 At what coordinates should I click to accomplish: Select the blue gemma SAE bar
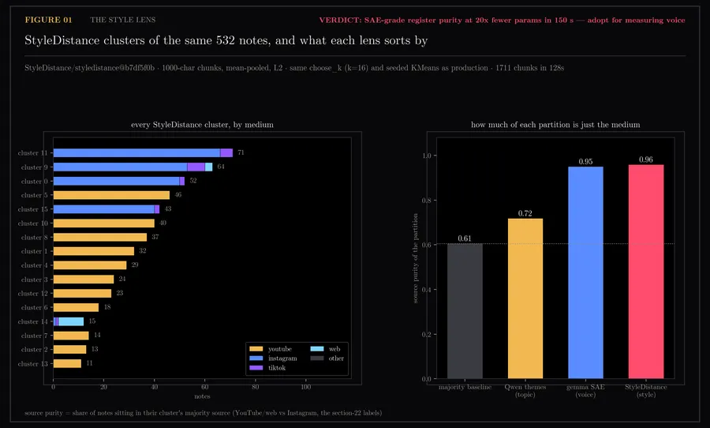click(585, 272)
